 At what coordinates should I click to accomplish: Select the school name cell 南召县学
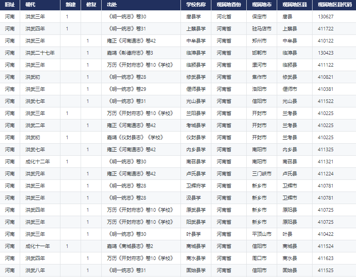tap(196, 162)
